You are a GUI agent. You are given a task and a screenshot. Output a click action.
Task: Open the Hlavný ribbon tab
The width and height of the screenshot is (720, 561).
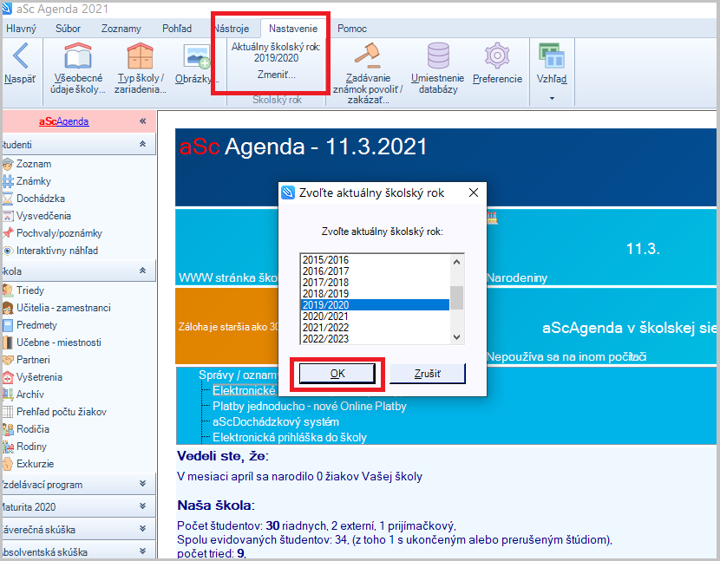pos(21,29)
